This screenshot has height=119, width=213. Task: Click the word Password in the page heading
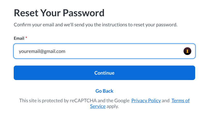click(x=83, y=13)
